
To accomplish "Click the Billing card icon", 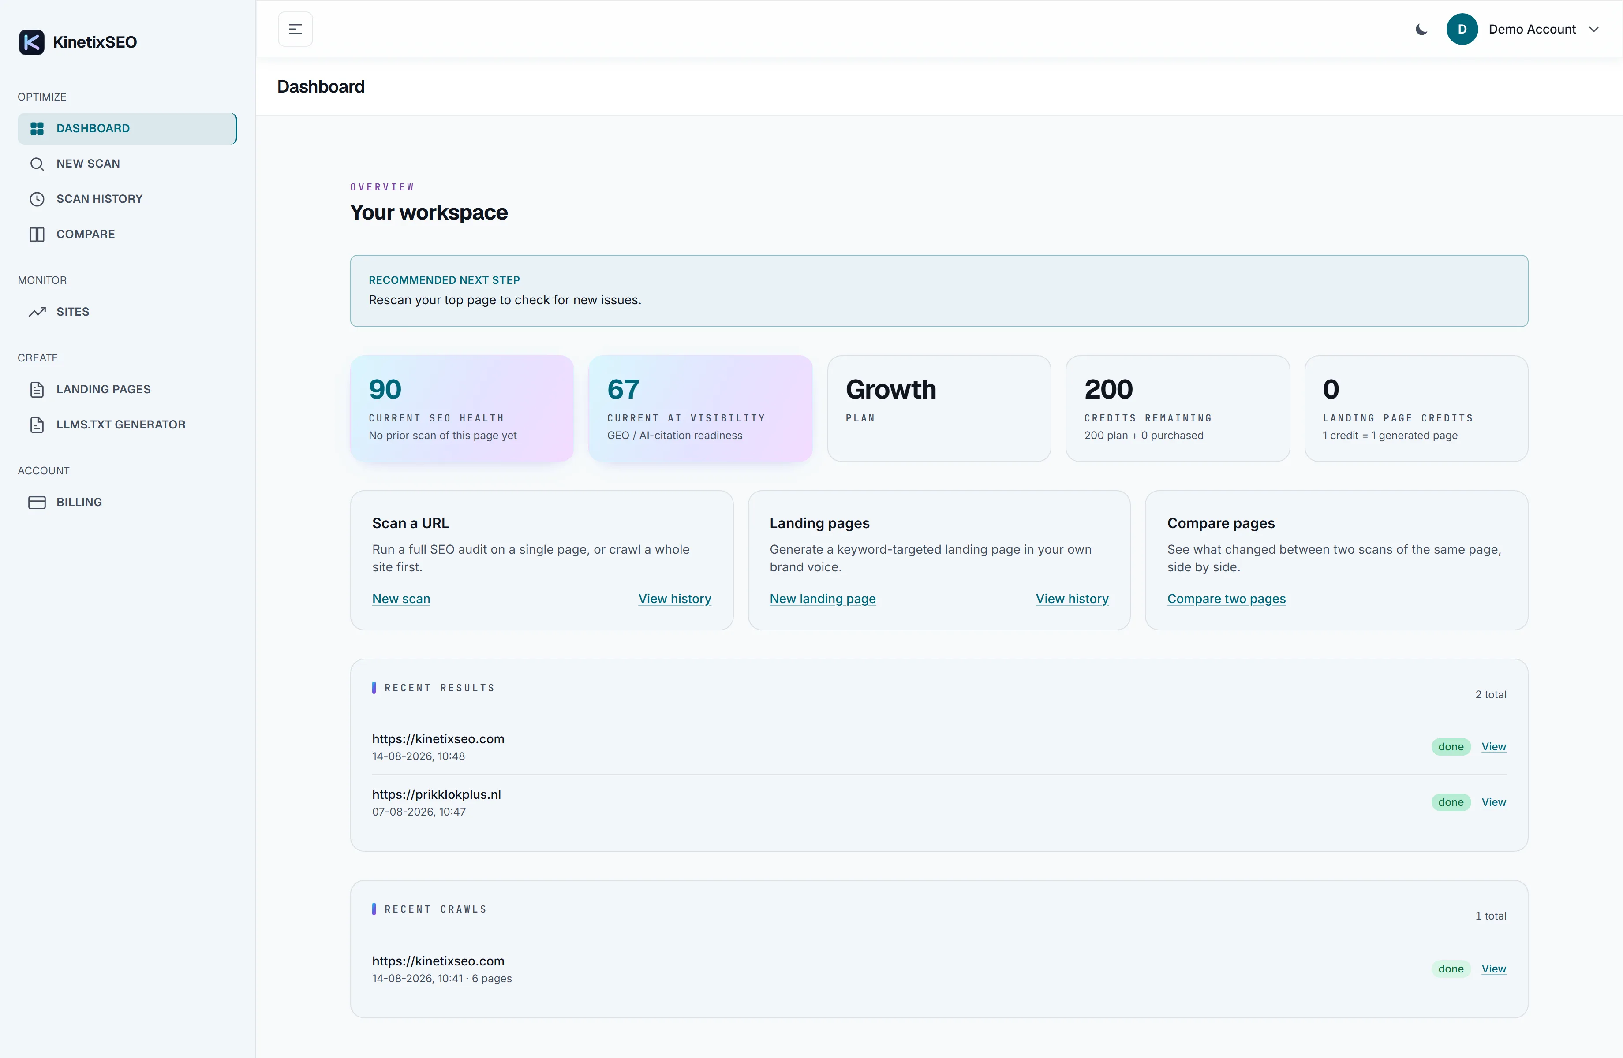I will coord(37,503).
